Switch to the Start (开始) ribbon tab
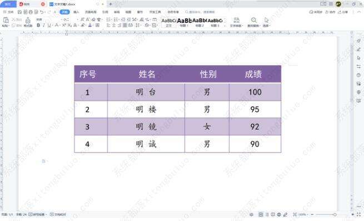Viewport: 364px width, 221px height. coord(64,12)
